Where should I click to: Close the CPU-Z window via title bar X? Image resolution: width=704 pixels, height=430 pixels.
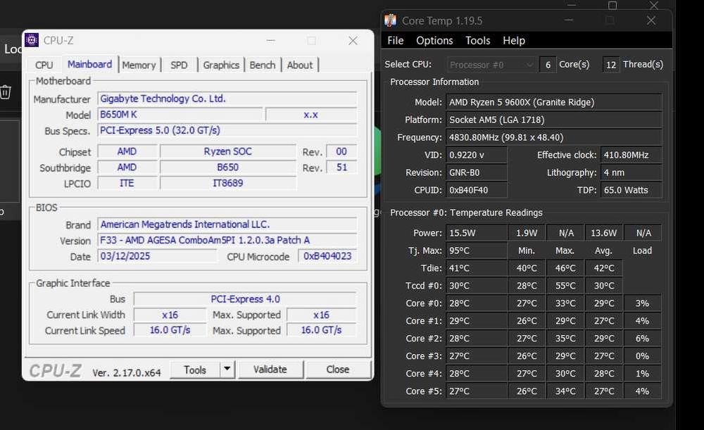click(x=353, y=40)
